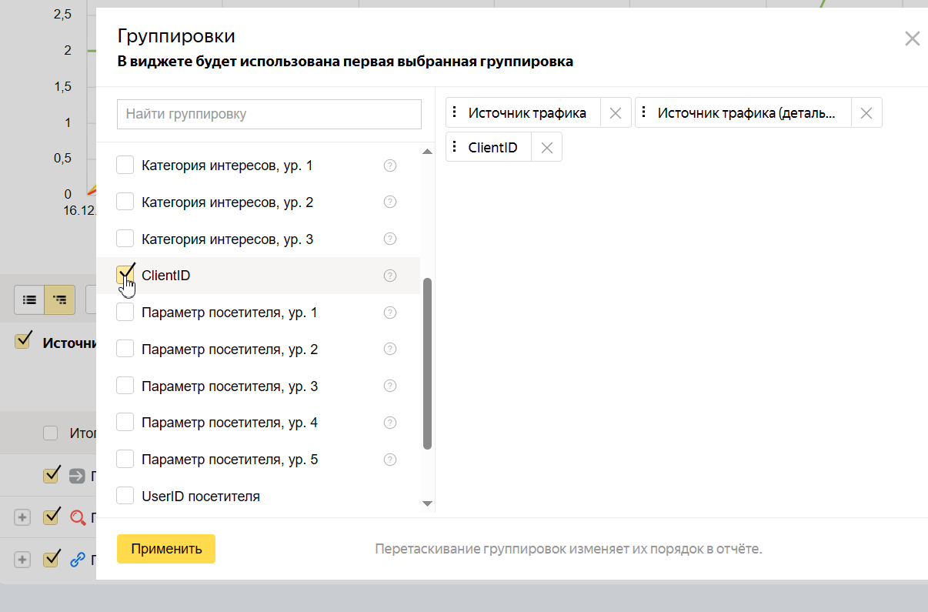Click the red search-traffic magnifier icon
Screen dimensions: 928x612
75,517
